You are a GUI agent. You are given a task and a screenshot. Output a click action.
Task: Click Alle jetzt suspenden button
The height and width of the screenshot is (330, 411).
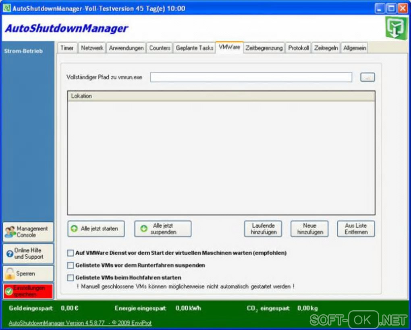click(163, 228)
